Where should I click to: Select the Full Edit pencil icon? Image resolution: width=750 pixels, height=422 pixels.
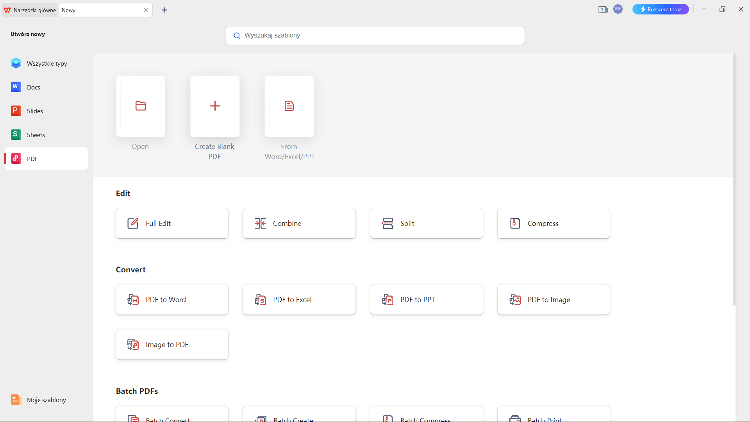[133, 223]
